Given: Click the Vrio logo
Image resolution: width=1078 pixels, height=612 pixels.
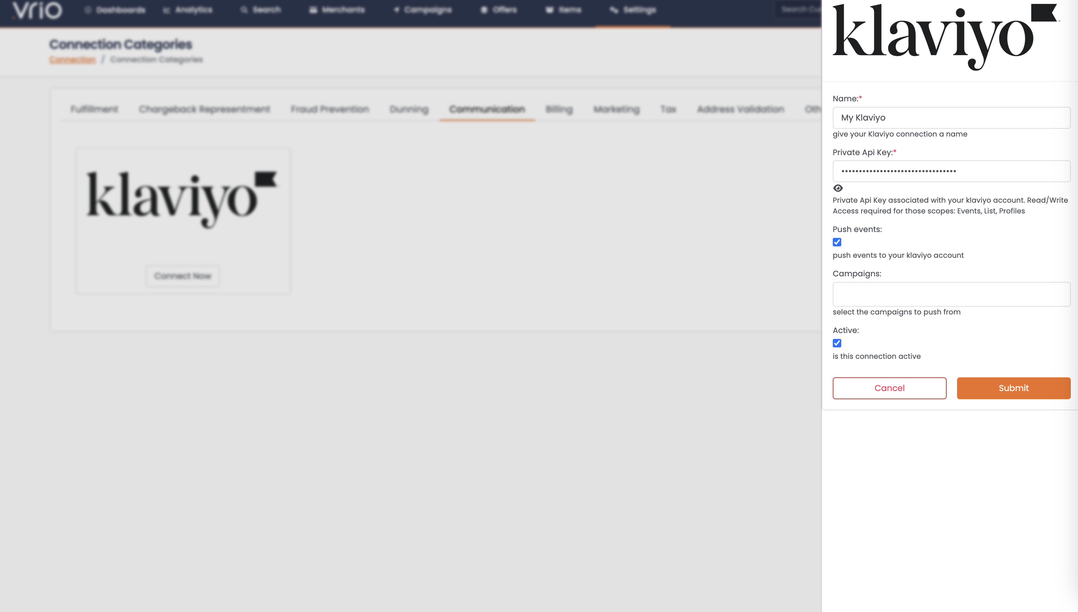Looking at the screenshot, I should (x=37, y=10).
